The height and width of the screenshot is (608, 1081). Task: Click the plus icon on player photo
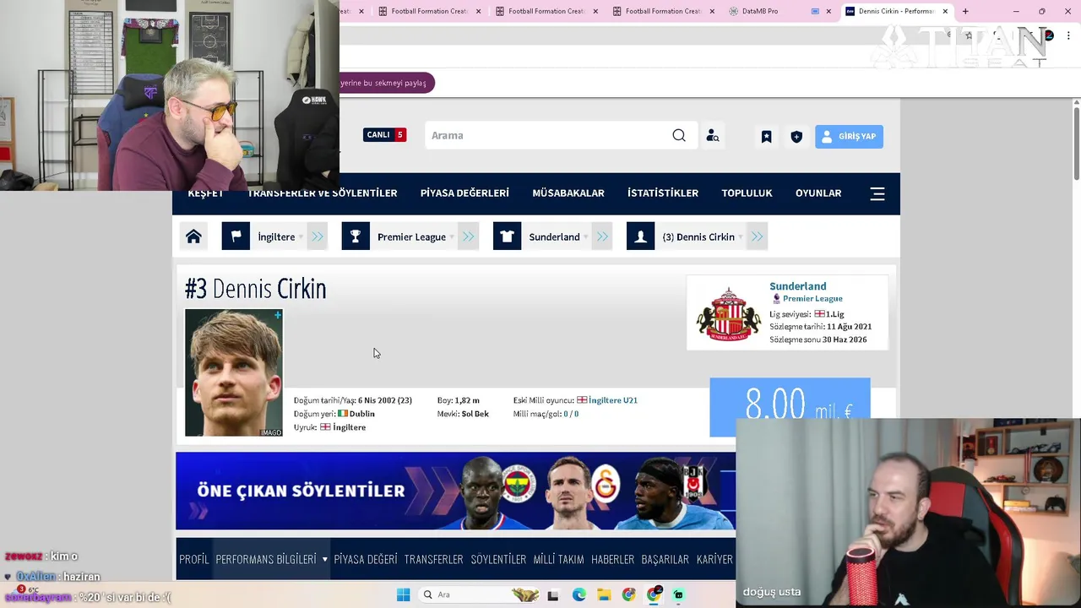277,315
